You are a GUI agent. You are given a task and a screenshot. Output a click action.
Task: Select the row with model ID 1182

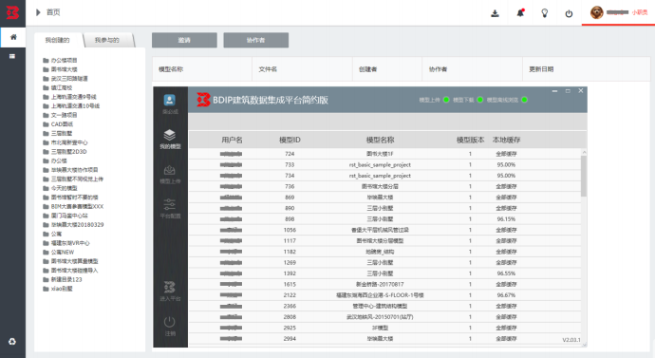384,252
